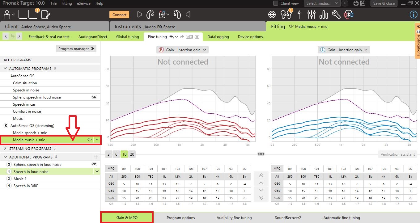Tick the Client view checkbox
420x223 pixels.
(276, 3)
